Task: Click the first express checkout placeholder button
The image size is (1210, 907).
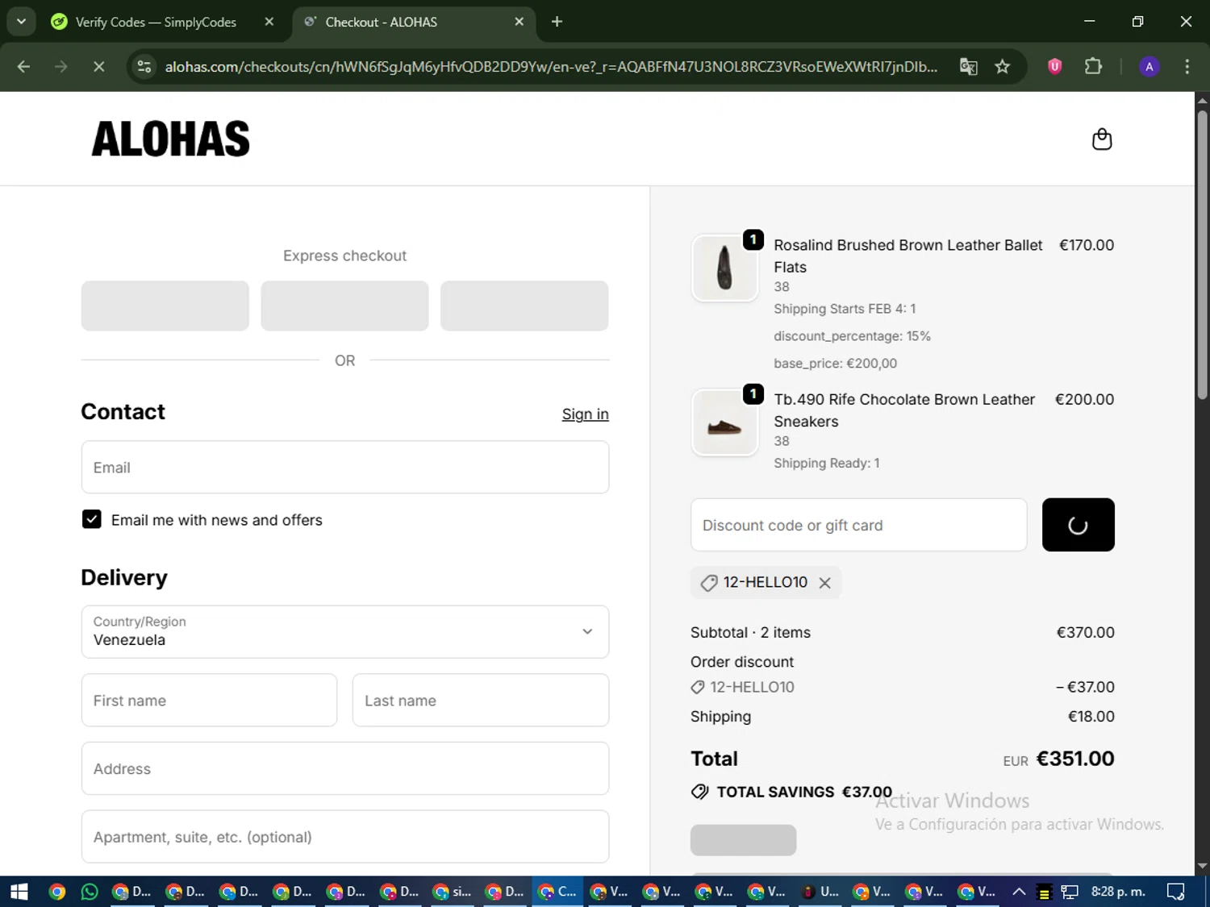Action: [165, 306]
